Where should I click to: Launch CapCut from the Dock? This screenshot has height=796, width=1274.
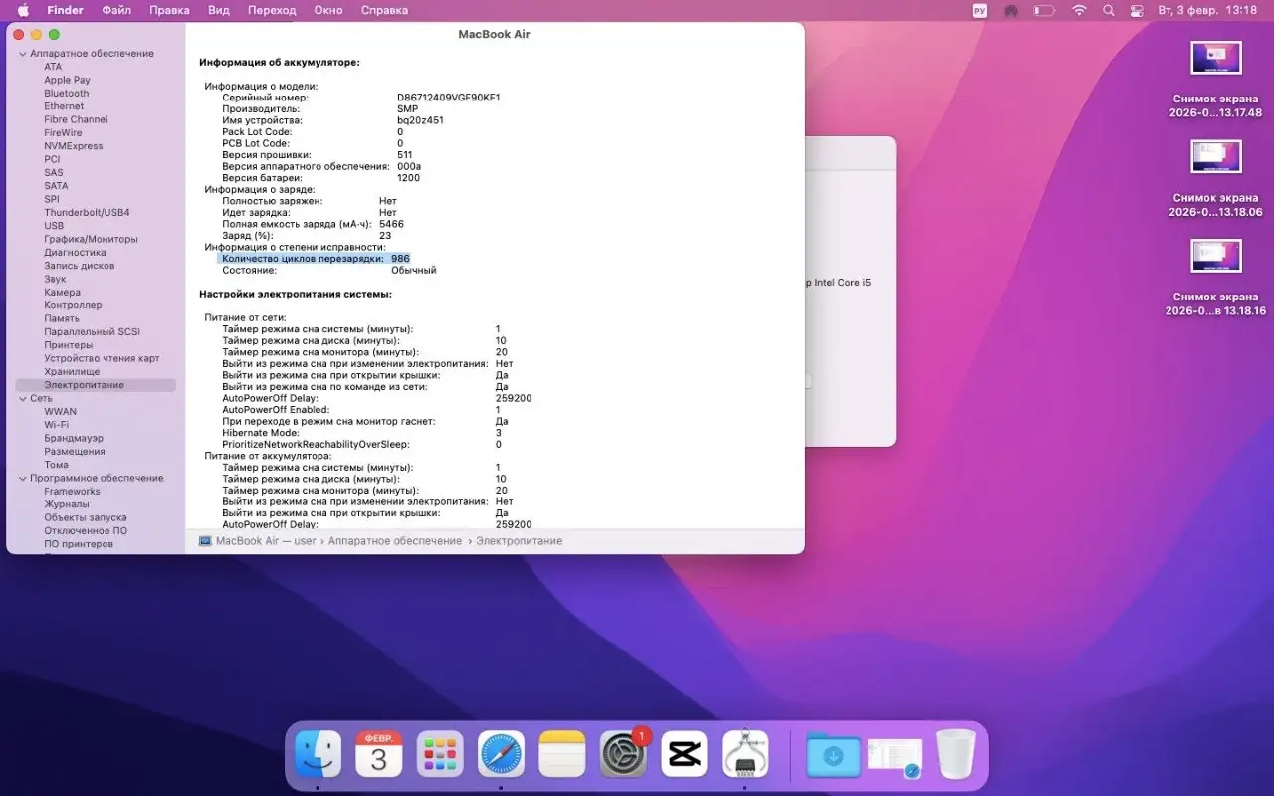pyautogui.click(x=683, y=754)
